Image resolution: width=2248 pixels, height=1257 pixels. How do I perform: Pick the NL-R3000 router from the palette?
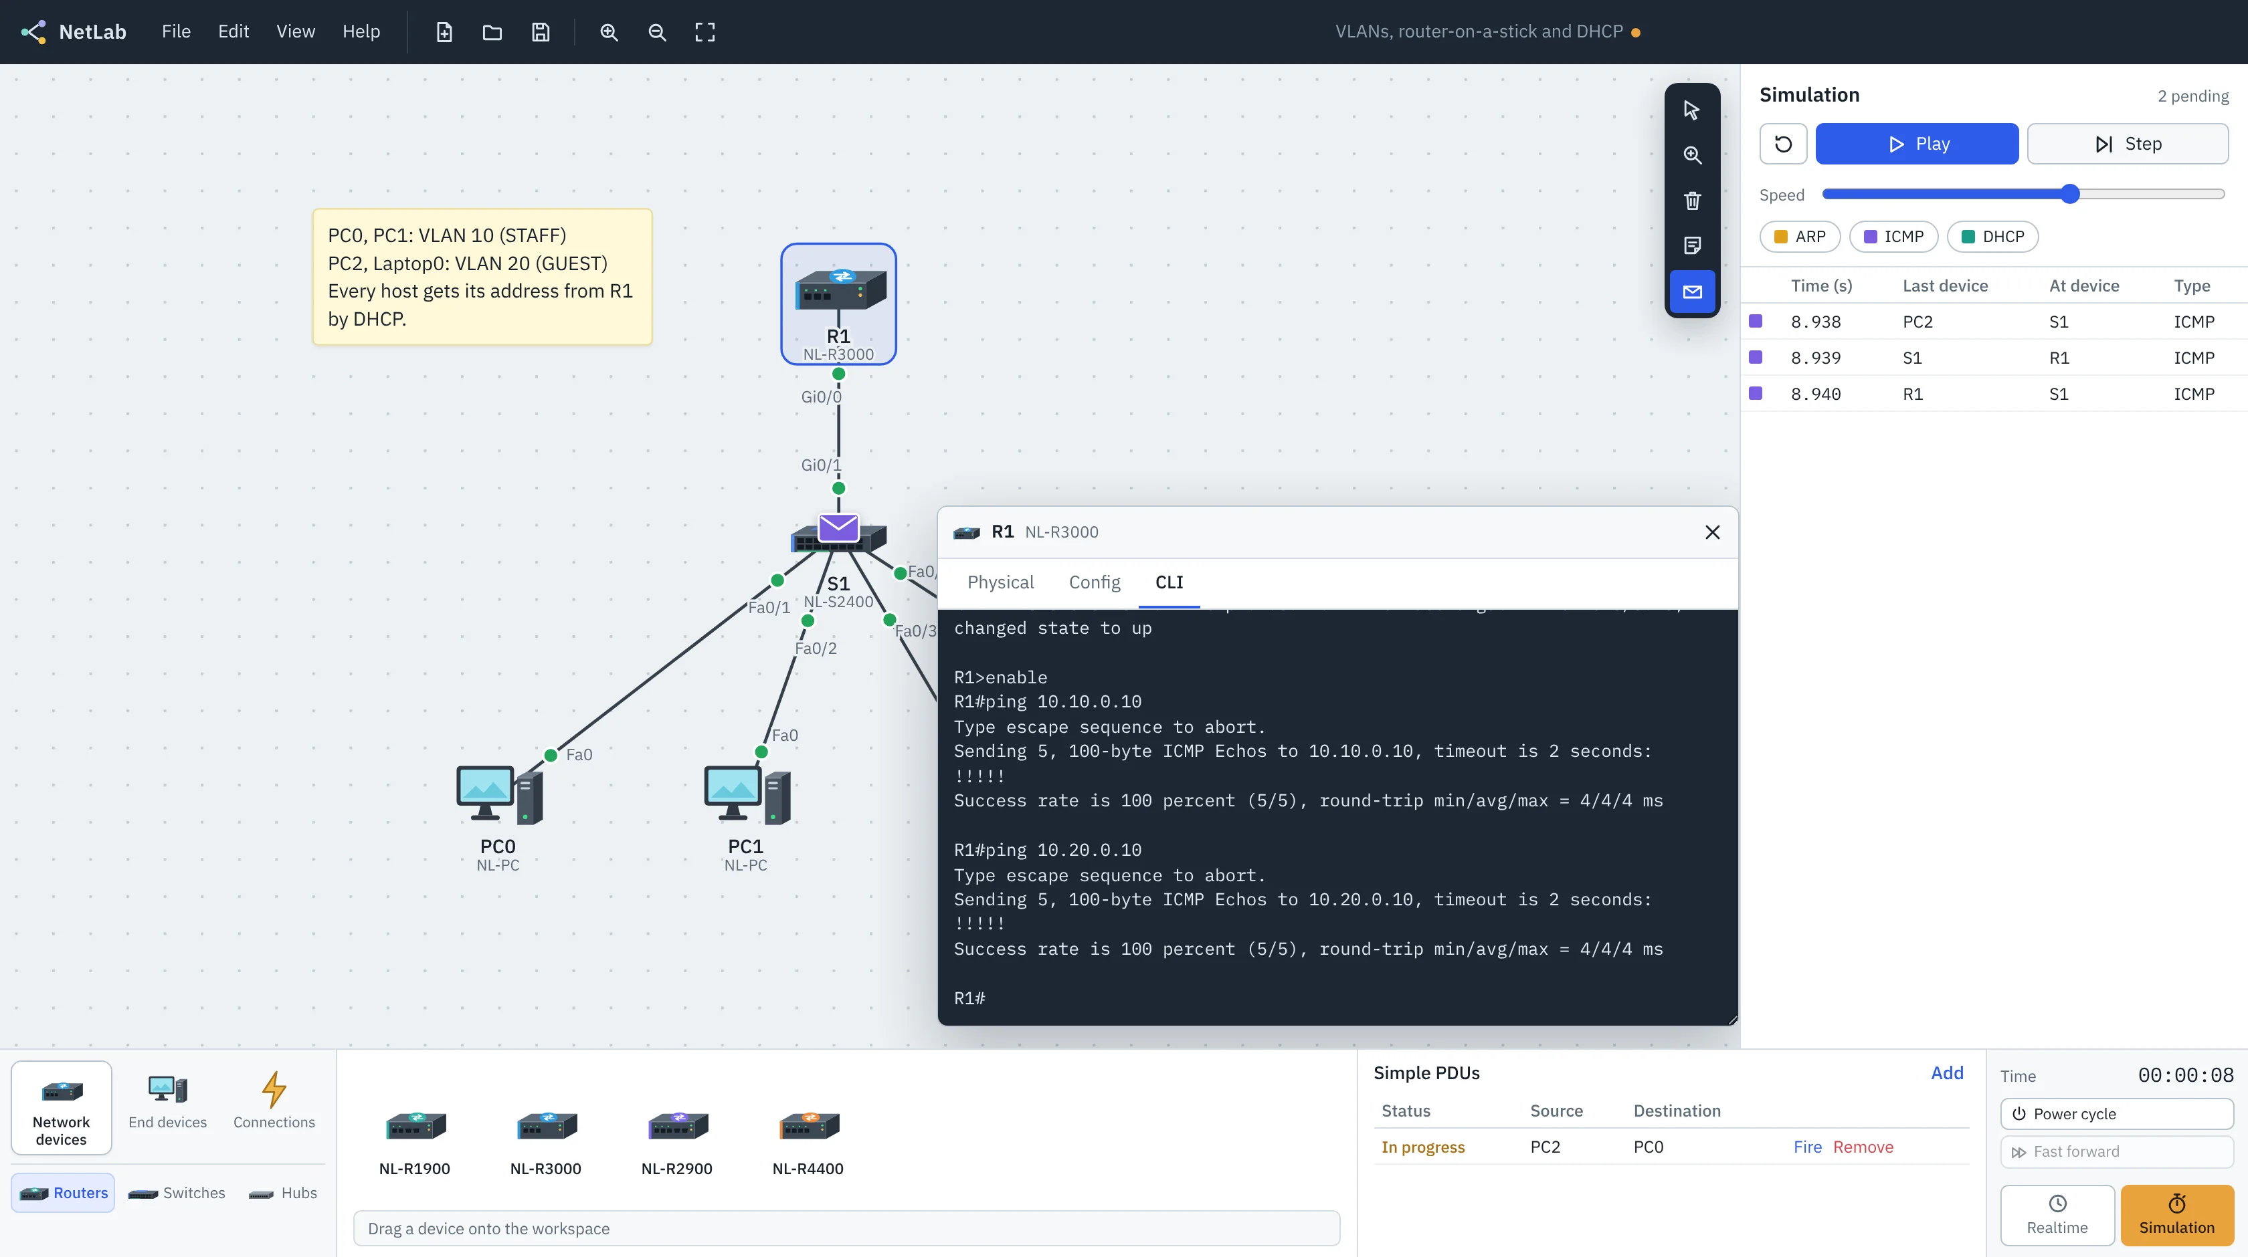click(x=545, y=1143)
